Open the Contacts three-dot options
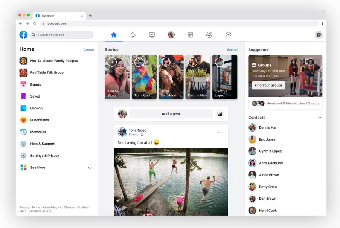 pos(320,118)
